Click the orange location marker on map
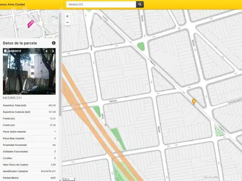The width and height of the screenshot is (242, 181). pos(194,101)
